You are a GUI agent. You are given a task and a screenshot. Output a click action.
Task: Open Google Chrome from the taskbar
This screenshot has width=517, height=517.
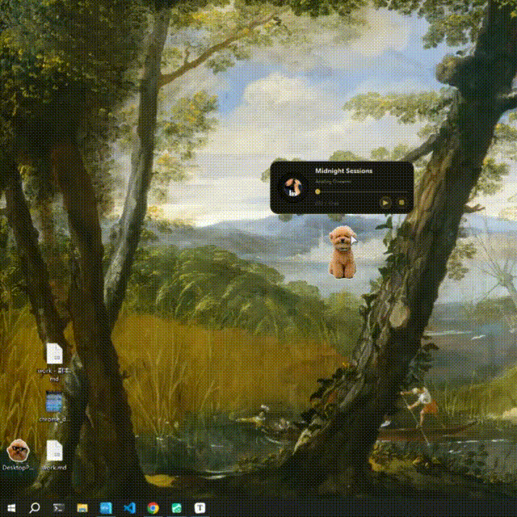coord(153,508)
